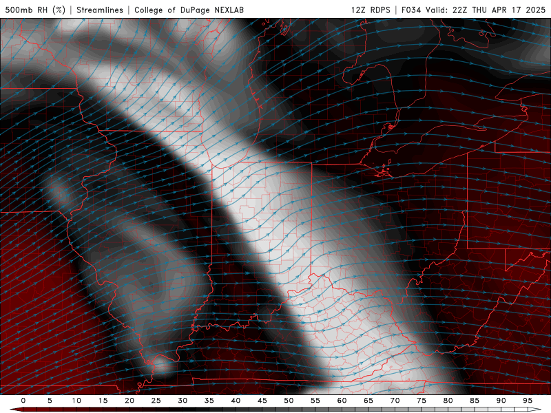Viewport: 551px width, 413px height.
Task: Select the "Streamlines" header label
Action: (x=100, y=10)
